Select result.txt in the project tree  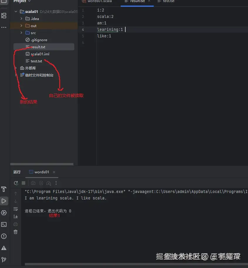(44, 47)
